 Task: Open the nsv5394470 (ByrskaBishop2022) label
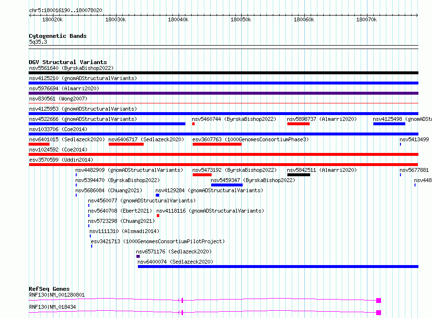117,180
